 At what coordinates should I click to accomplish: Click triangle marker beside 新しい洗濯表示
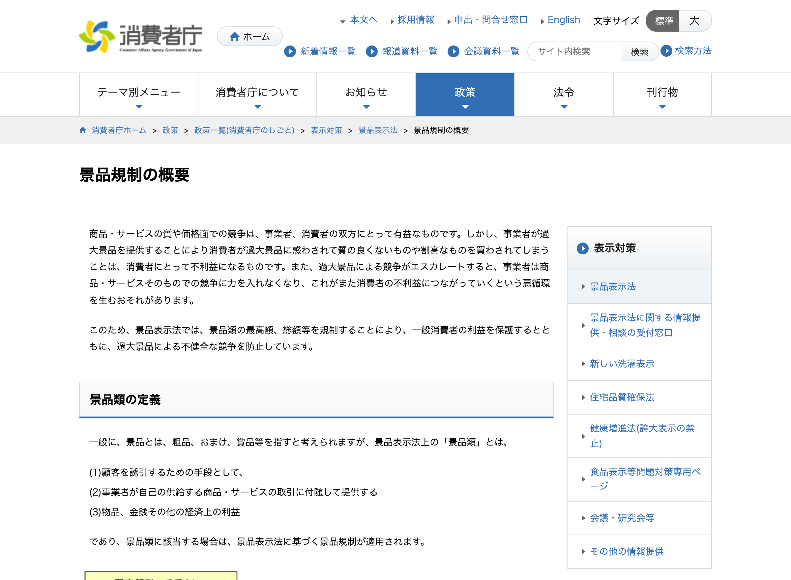coord(583,364)
